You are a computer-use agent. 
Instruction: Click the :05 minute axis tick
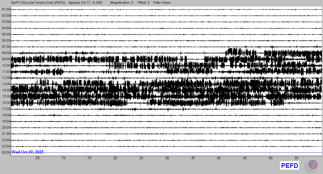(37, 158)
